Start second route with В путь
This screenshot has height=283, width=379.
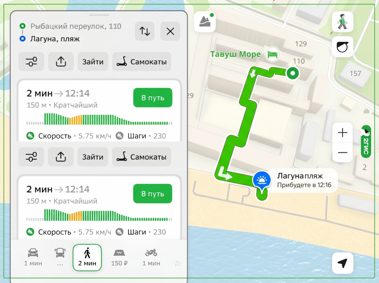153,194
